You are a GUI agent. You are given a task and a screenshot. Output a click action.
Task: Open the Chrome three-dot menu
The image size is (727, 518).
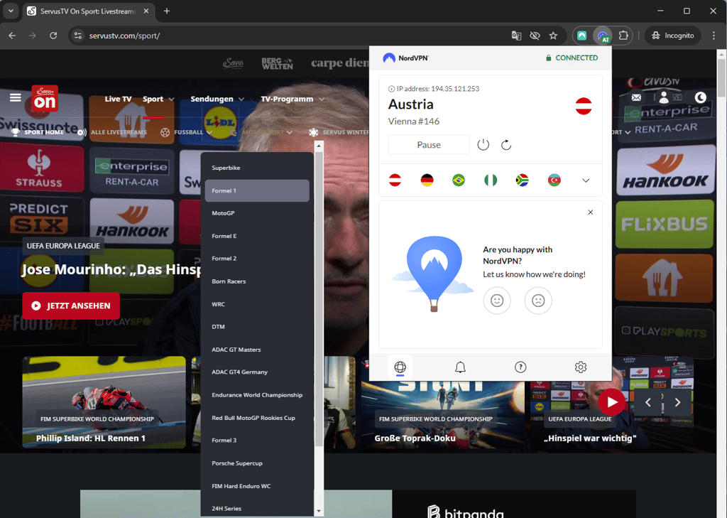click(714, 36)
